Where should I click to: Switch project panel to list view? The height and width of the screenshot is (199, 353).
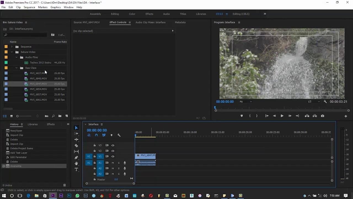pos(5,116)
